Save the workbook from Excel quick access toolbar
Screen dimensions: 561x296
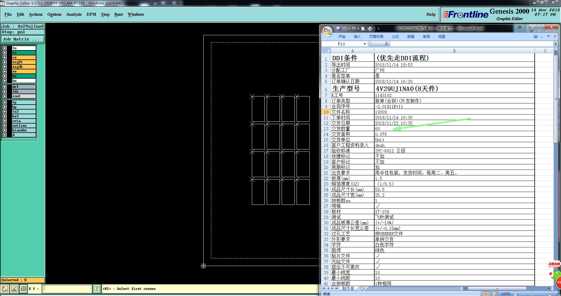coord(338,29)
